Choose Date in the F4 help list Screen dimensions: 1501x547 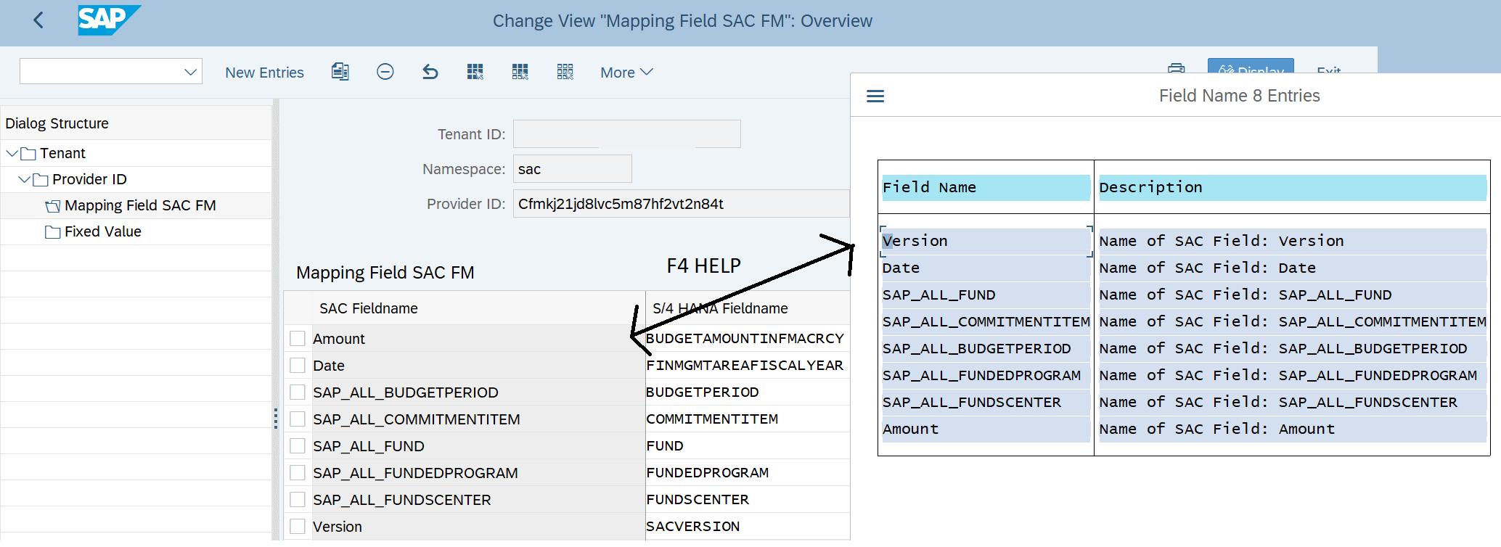[x=986, y=268]
